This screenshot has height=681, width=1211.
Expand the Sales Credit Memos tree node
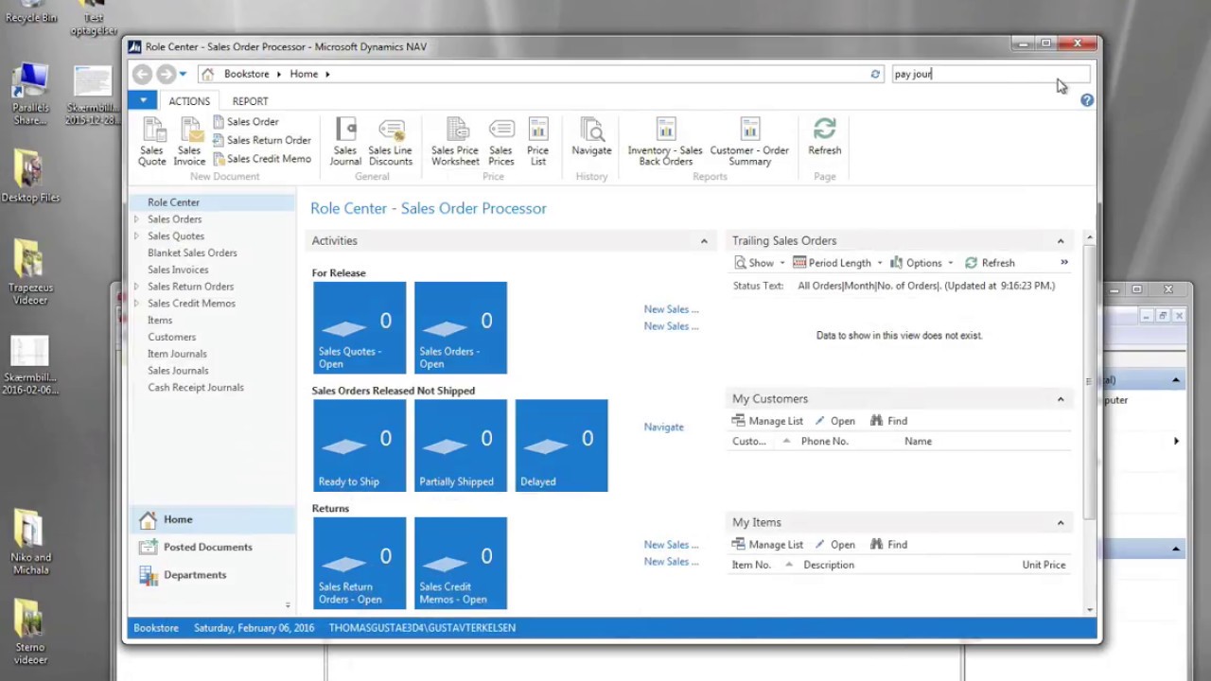click(x=136, y=304)
